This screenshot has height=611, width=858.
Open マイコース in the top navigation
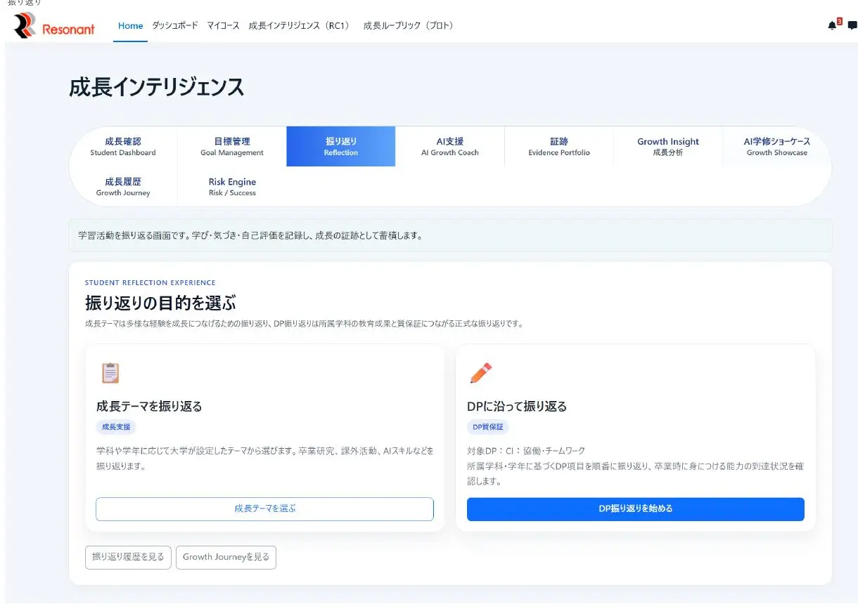pyautogui.click(x=223, y=26)
